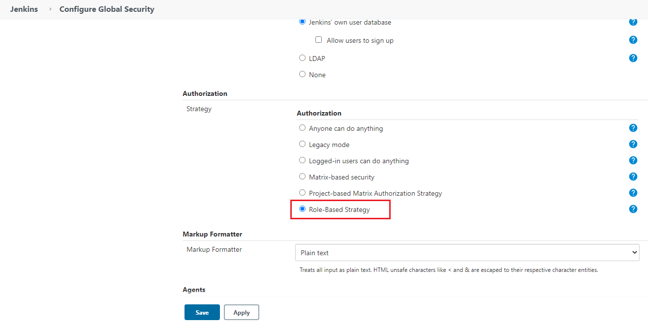Click help icon beside Allow users to sign up
This screenshot has width=648, height=326.
pos(633,40)
